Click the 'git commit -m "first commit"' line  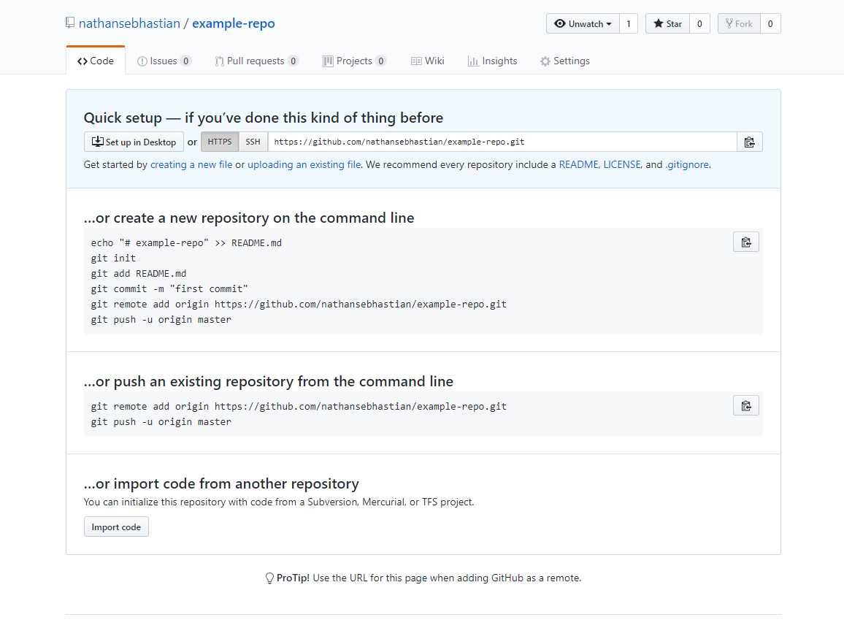pyautogui.click(x=169, y=289)
